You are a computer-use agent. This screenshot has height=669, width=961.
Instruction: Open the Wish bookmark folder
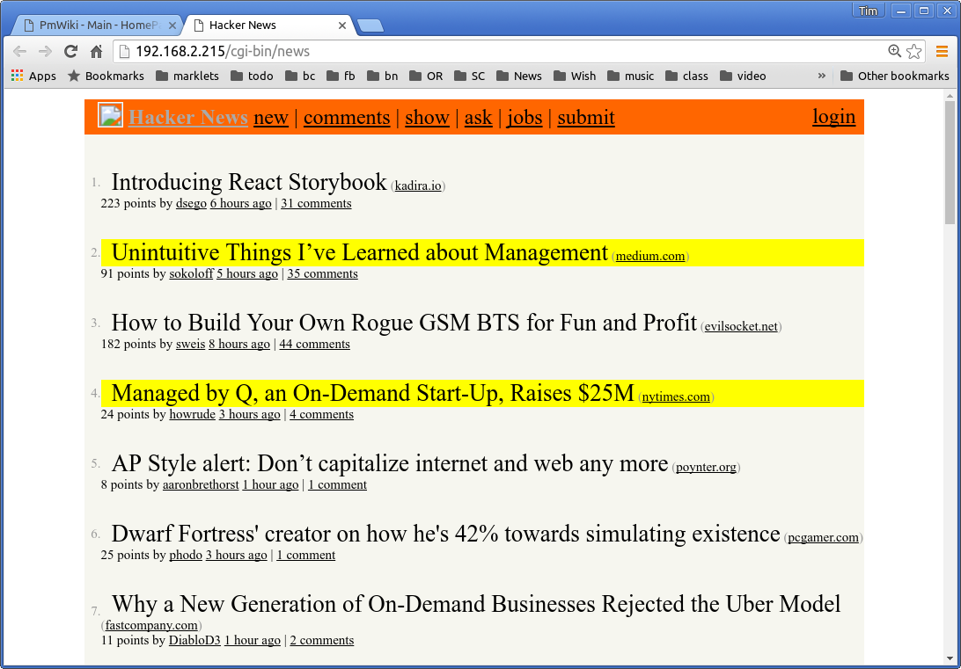point(575,76)
